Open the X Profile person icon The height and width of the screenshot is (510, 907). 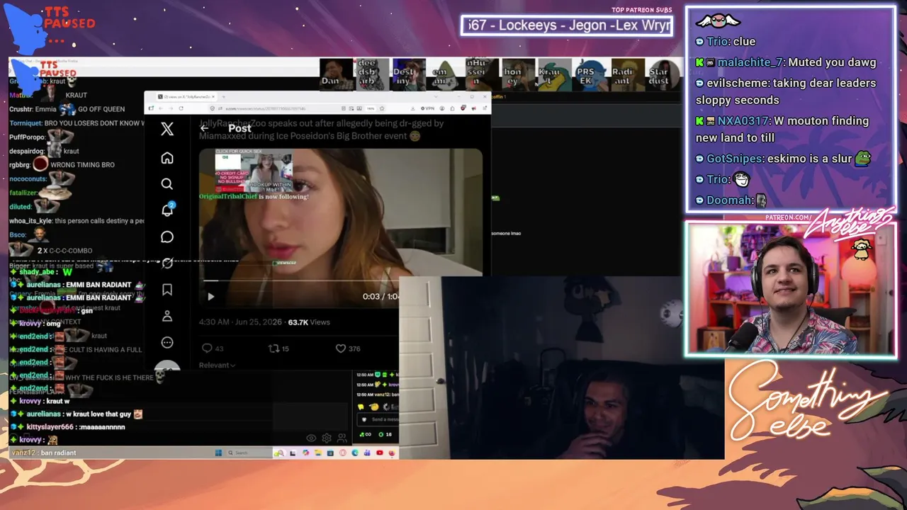point(167,316)
